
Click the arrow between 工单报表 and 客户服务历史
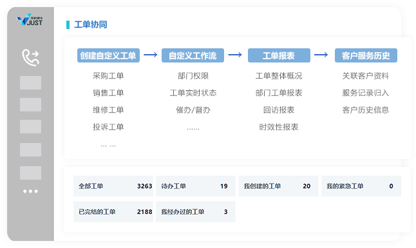pos(321,55)
